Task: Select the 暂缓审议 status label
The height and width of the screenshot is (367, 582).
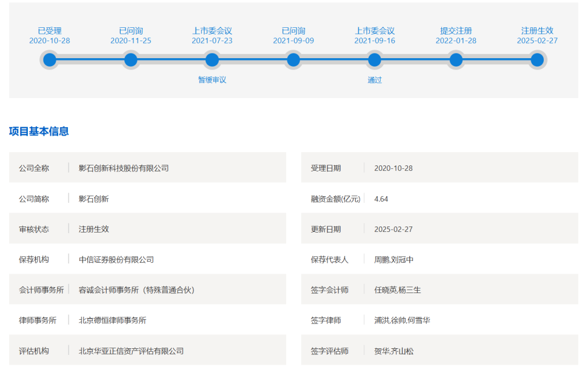Action: tap(212, 80)
